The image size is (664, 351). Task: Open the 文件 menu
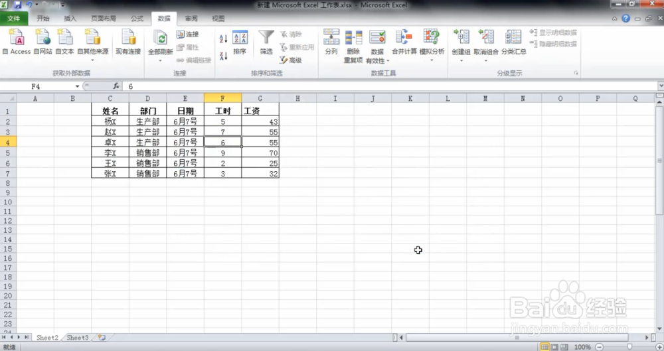coord(14,19)
